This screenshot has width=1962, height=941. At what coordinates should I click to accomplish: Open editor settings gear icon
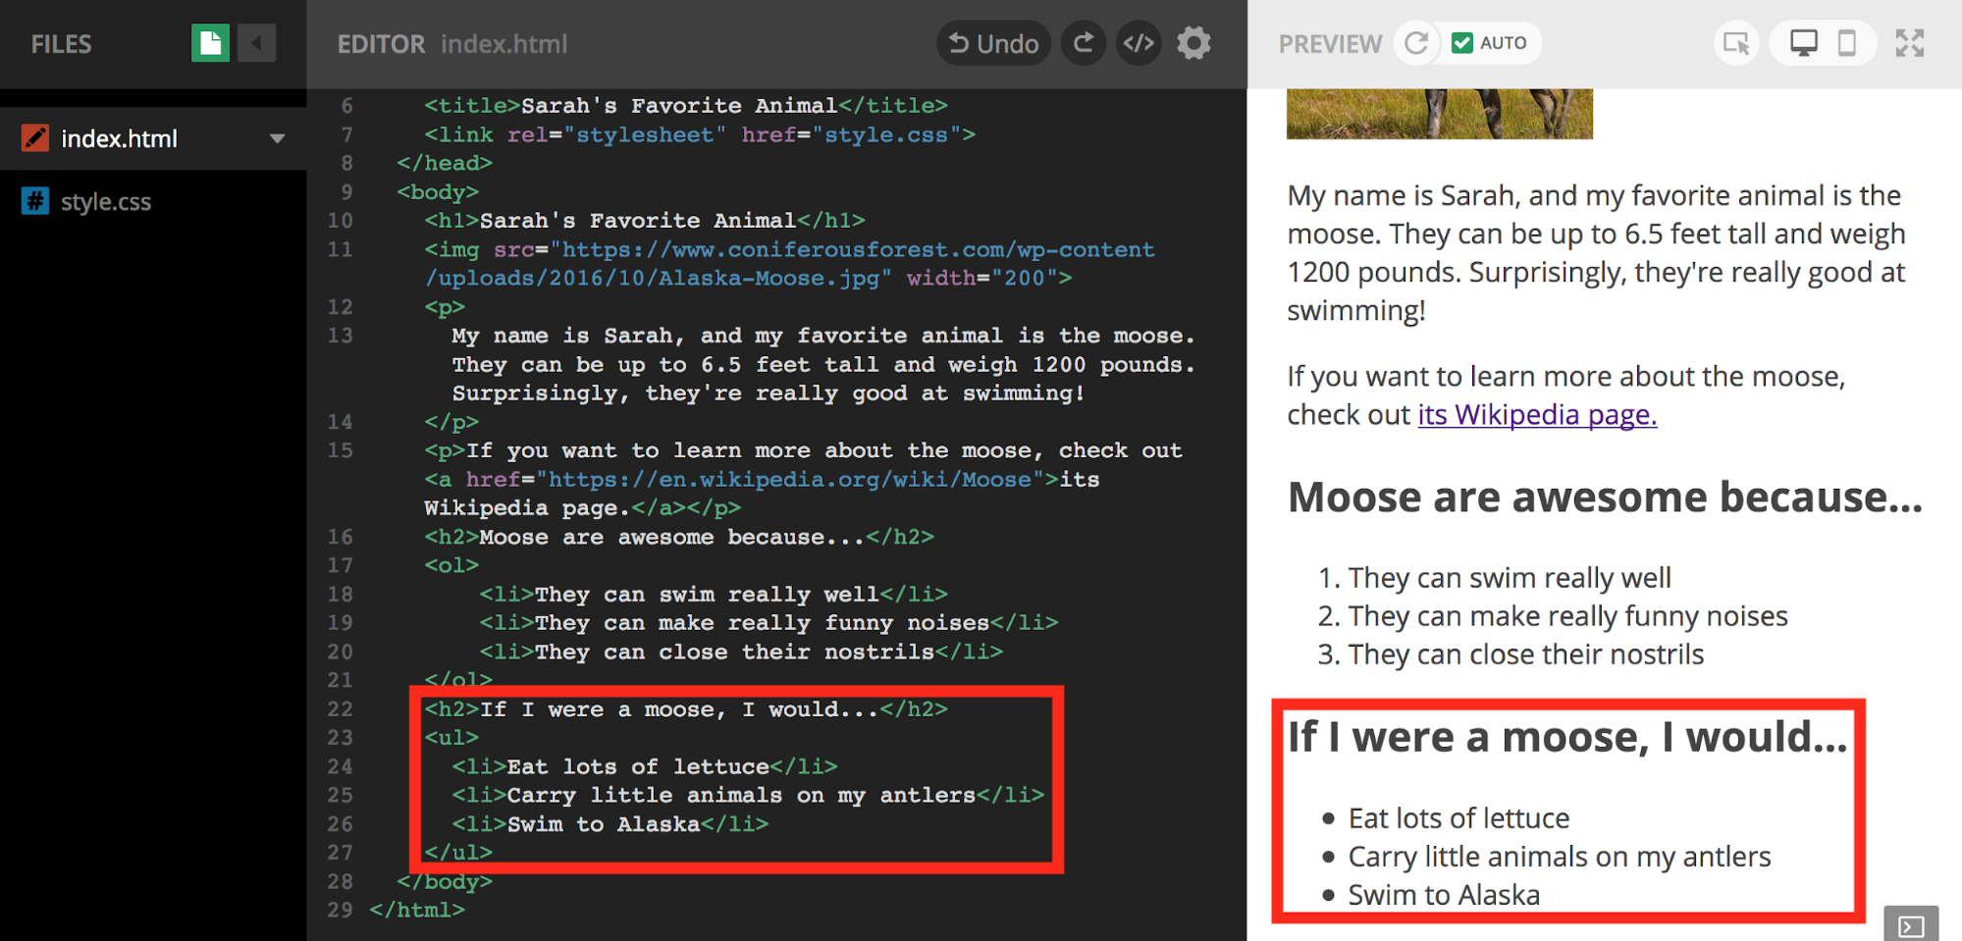point(1193,43)
